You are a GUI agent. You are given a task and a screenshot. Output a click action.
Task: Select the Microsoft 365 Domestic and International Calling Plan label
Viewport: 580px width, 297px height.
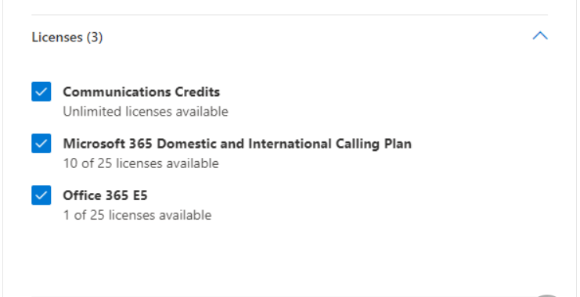237,143
